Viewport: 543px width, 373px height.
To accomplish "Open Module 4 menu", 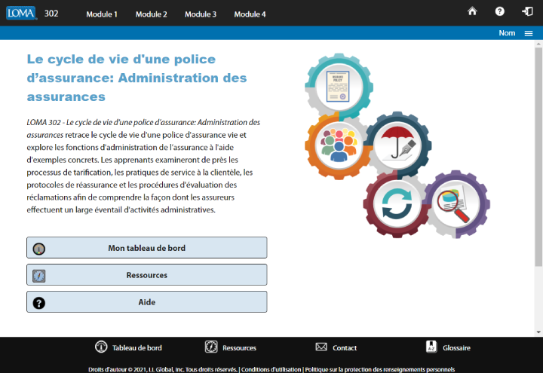I will (x=250, y=14).
